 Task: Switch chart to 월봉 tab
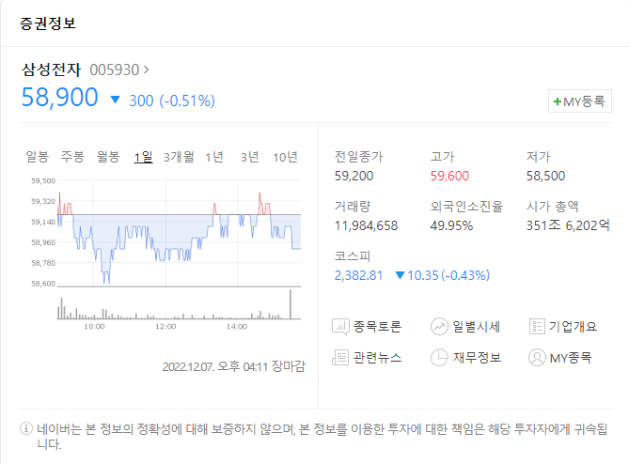click(108, 157)
